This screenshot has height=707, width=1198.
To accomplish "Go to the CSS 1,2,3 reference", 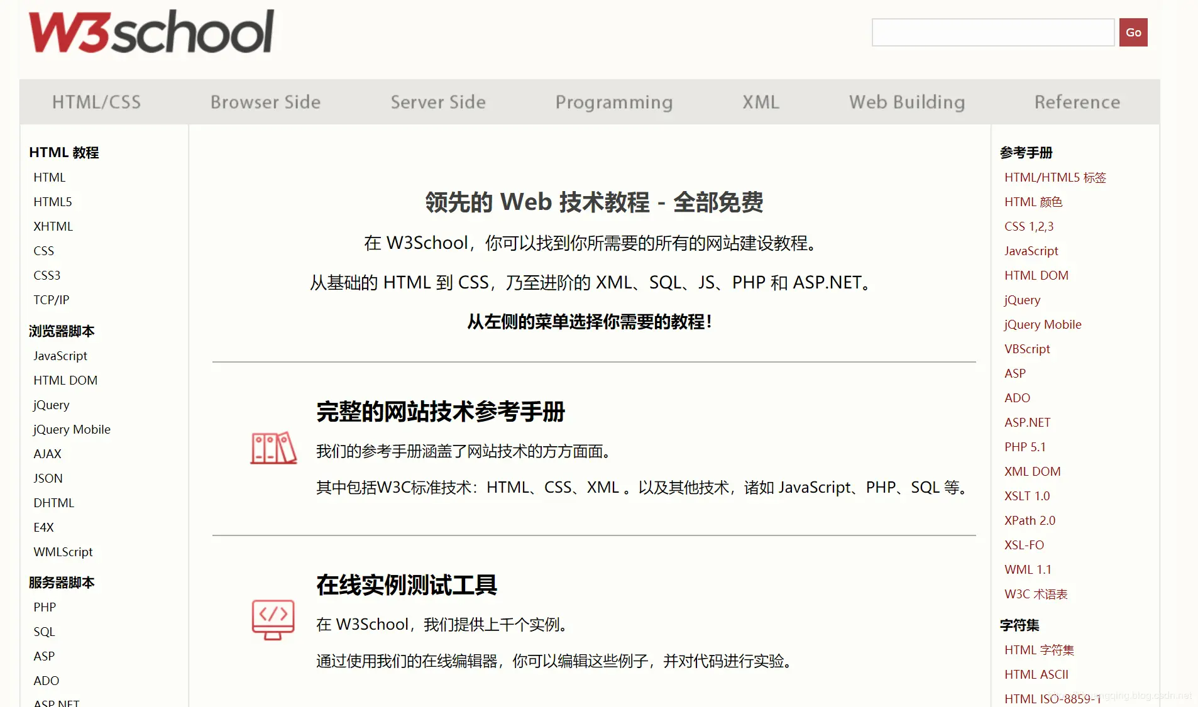I will 1029,226.
